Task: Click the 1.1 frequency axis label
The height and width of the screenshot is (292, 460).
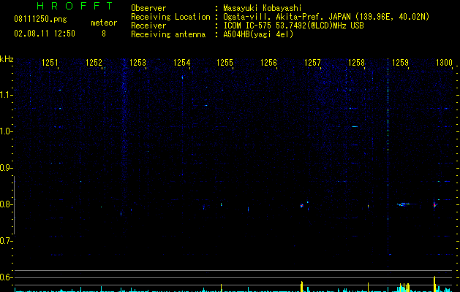Action: 6,95
